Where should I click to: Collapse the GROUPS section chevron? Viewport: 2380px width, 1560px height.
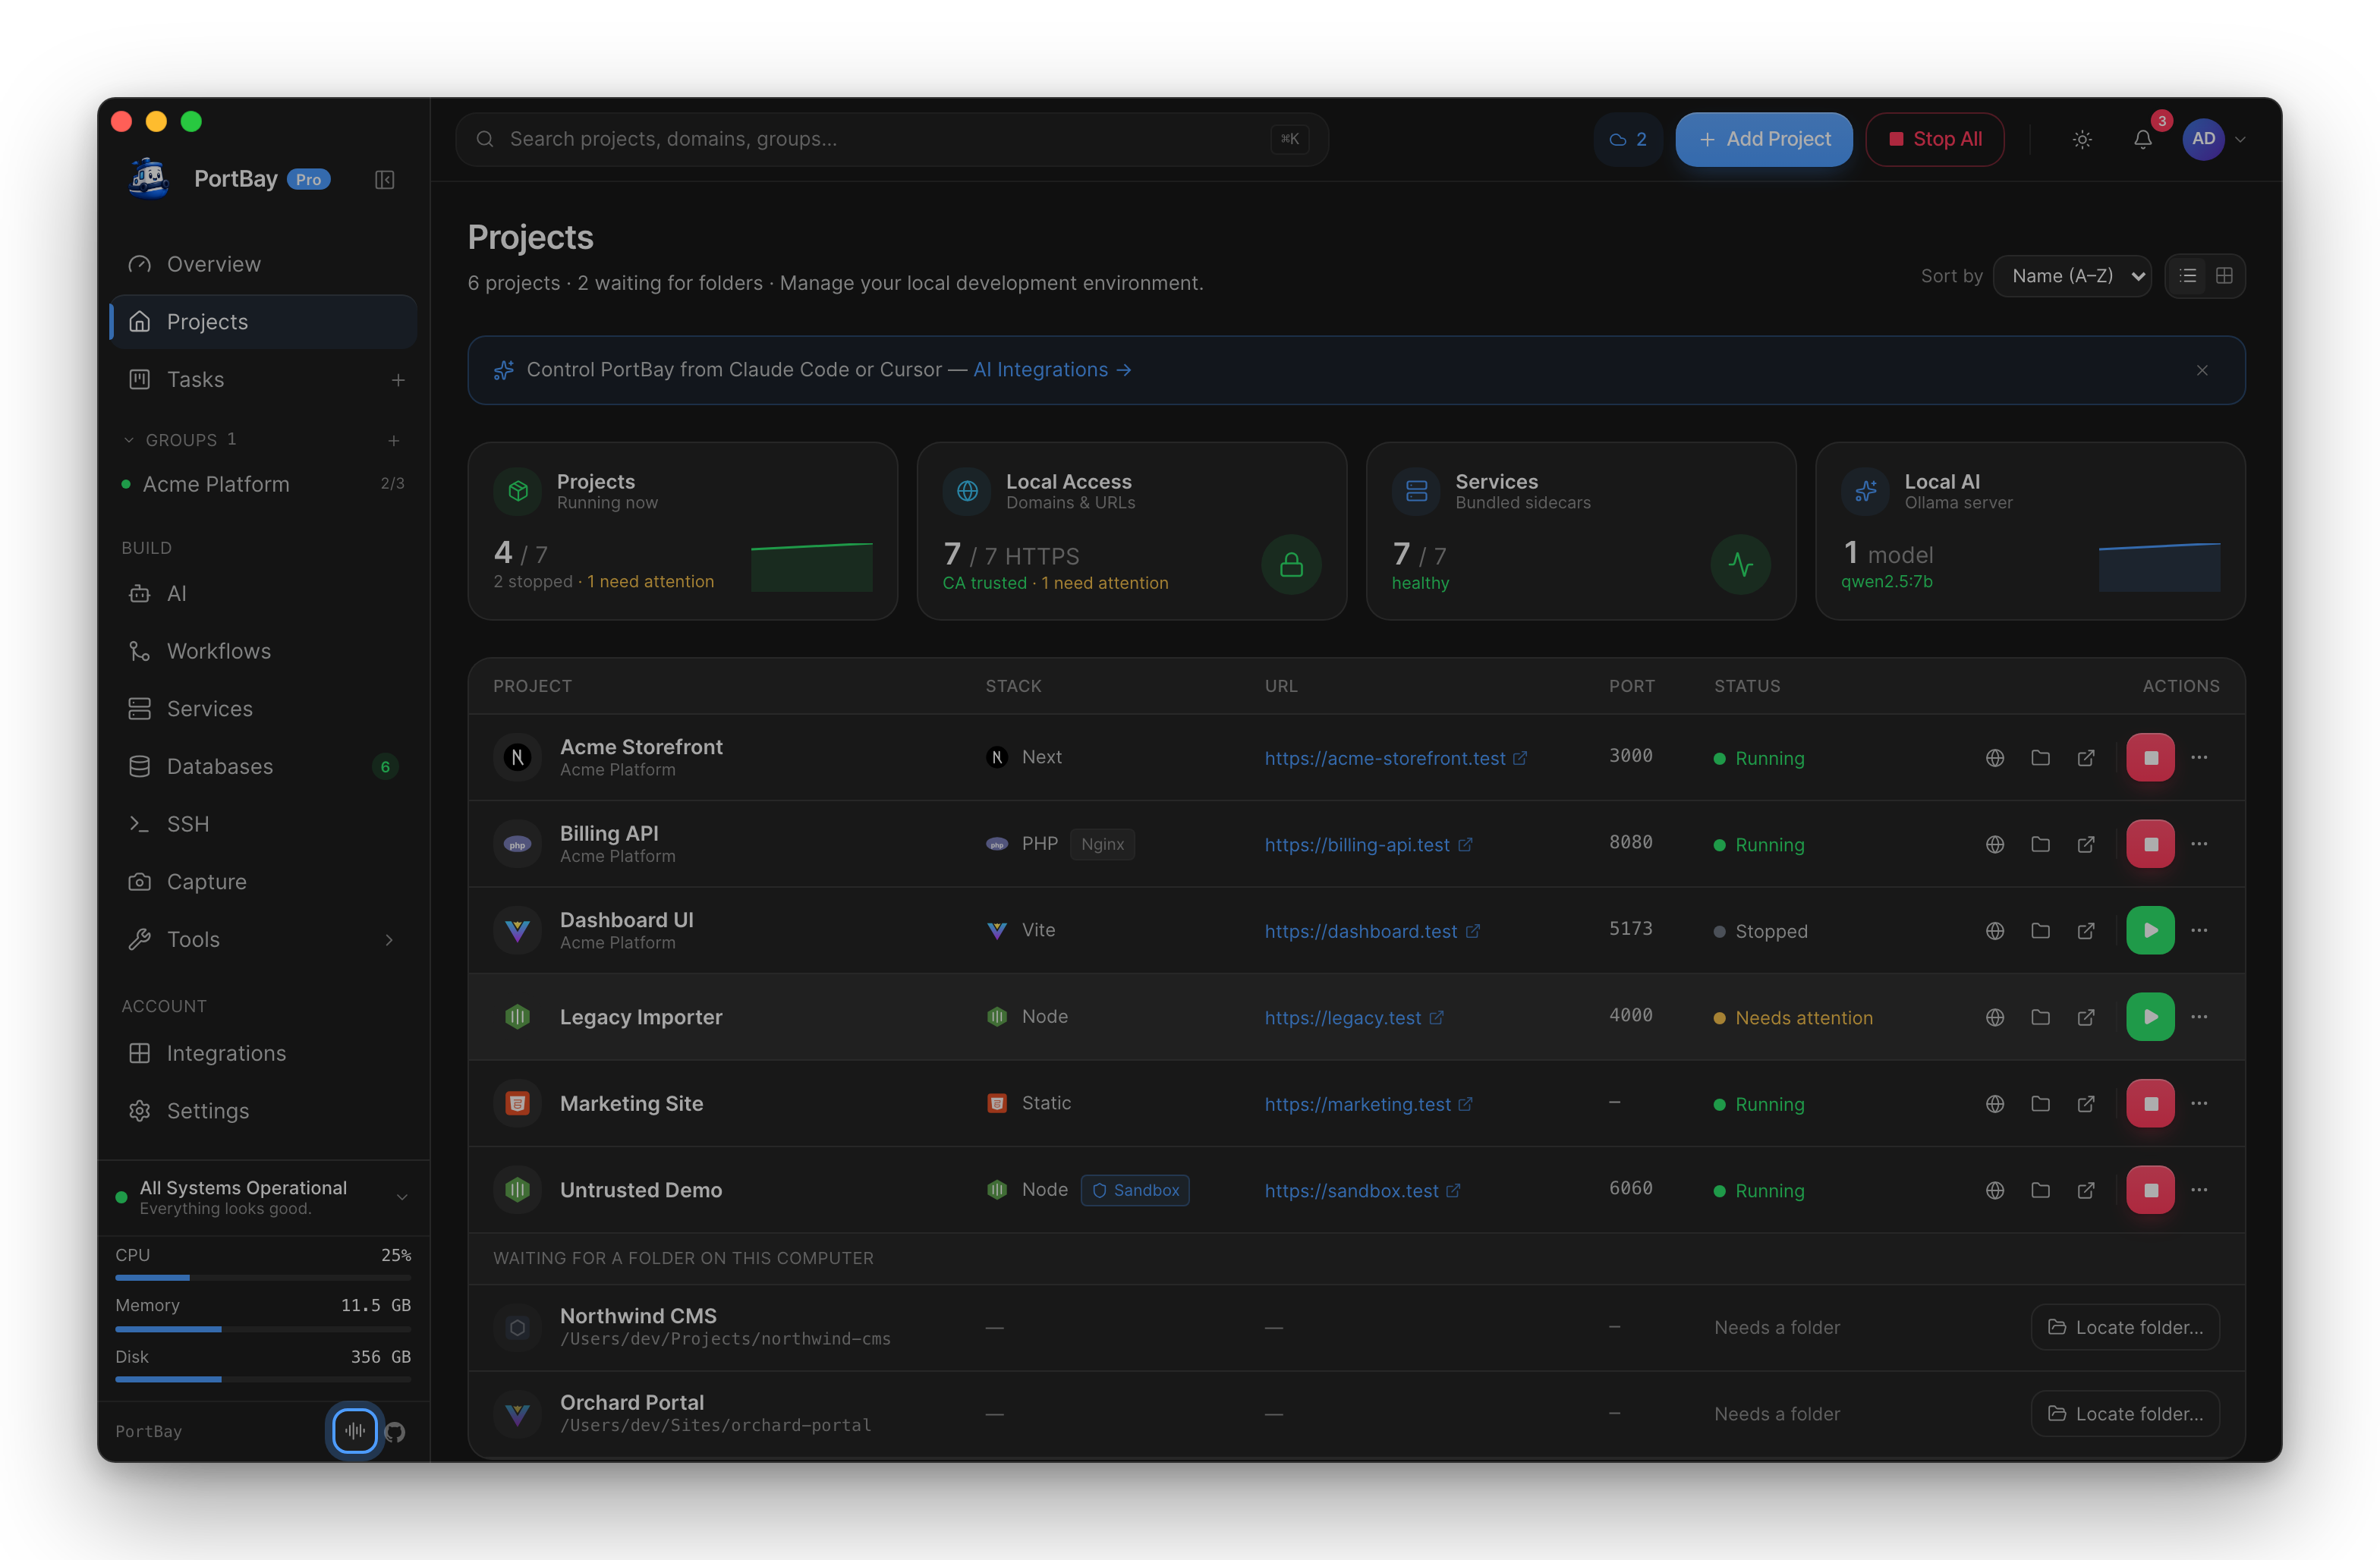click(129, 440)
